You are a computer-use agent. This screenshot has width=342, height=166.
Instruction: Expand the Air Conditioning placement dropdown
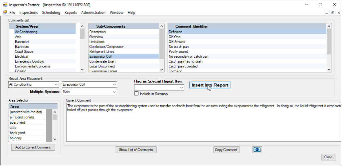pyautogui.click(x=56, y=85)
